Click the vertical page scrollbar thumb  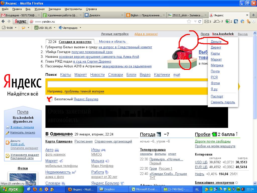tap(255, 77)
